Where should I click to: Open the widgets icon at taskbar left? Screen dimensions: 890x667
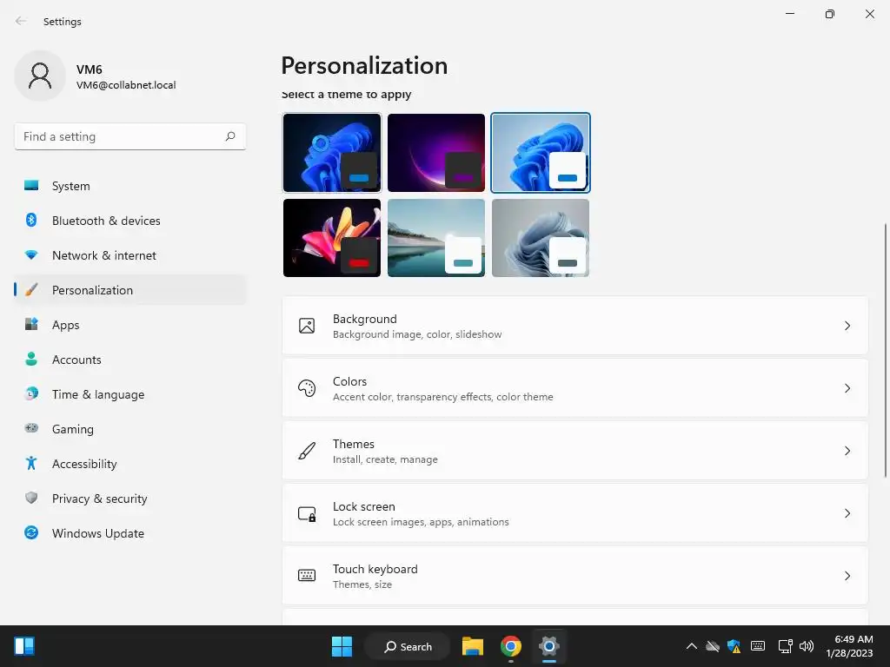pos(24,646)
